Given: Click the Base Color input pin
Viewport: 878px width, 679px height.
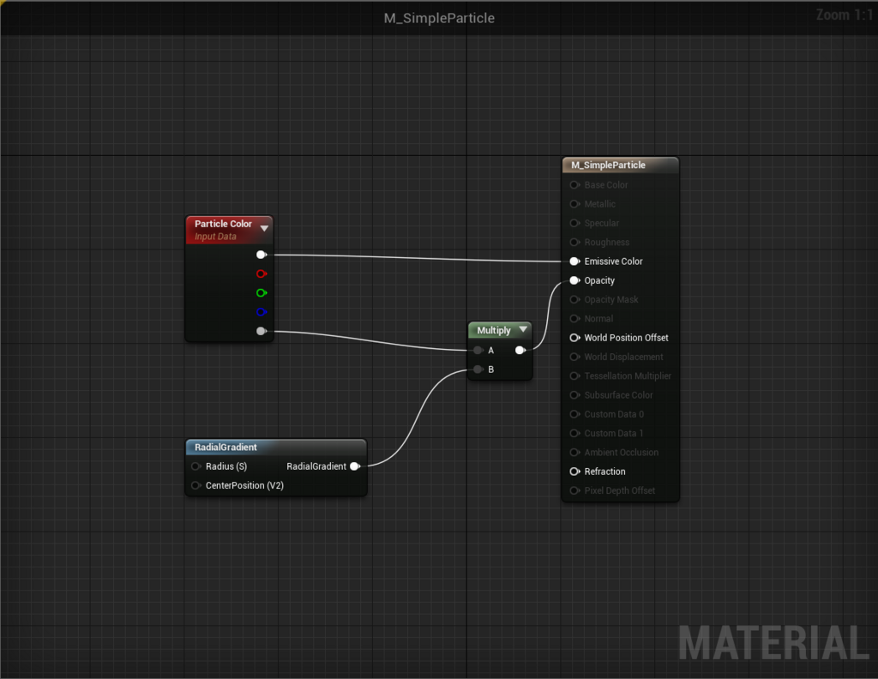Looking at the screenshot, I should click(x=574, y=184).
